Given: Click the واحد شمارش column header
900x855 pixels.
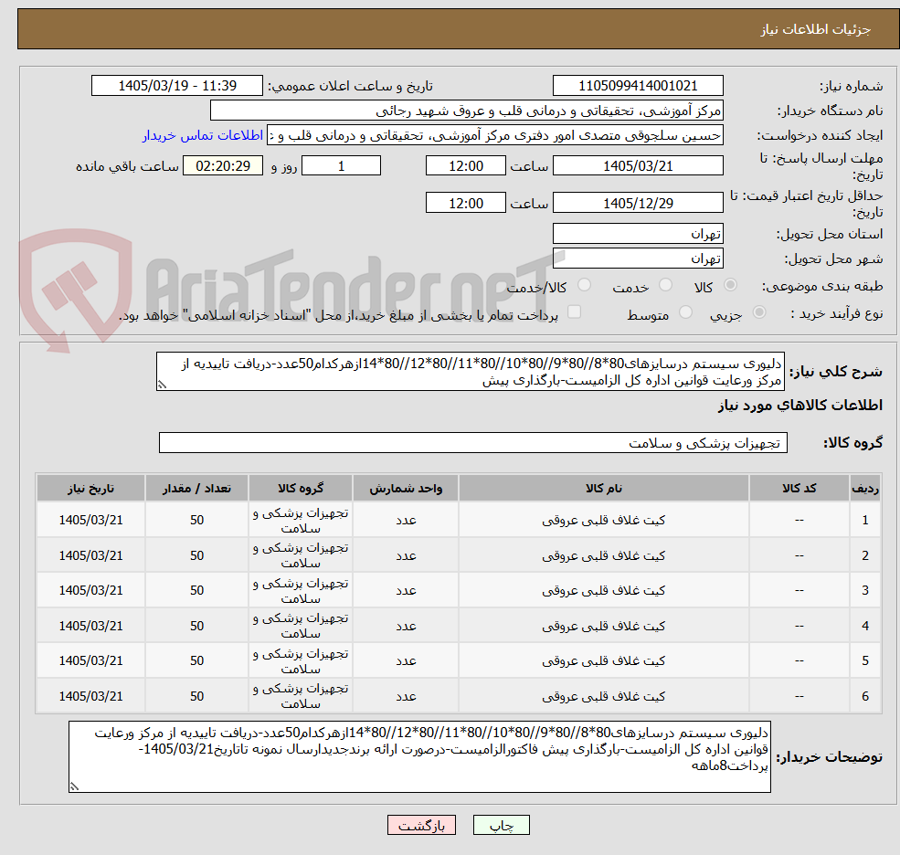Looking at the screenshot, I should [x=406, y=489].
